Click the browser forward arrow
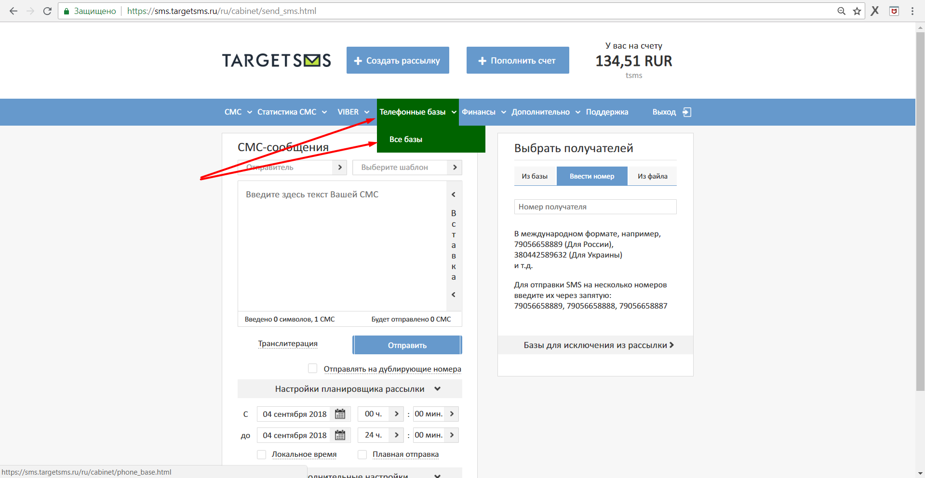This screenshot has height=478, width=925. (30, 11)
